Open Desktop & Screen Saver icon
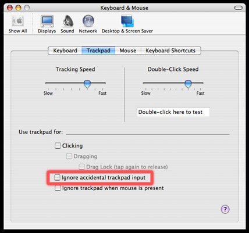Image resolution: width=249 pixels, height=233 pixels. (127, 24)
